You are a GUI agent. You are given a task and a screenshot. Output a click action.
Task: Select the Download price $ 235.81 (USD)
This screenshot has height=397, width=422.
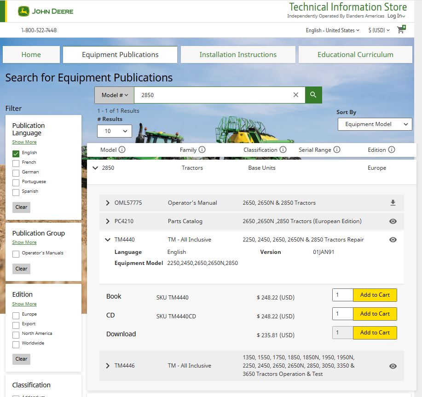[276, 335]
